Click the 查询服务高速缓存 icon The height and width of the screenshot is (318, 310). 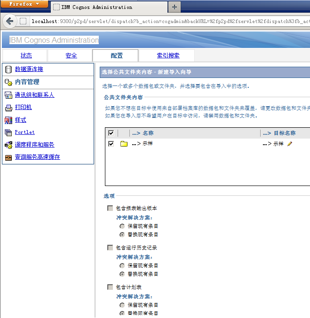pos(8,157)
